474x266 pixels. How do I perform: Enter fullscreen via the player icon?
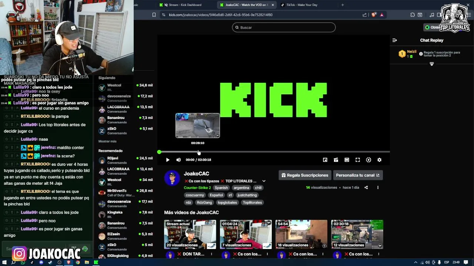tap(358, 160)
